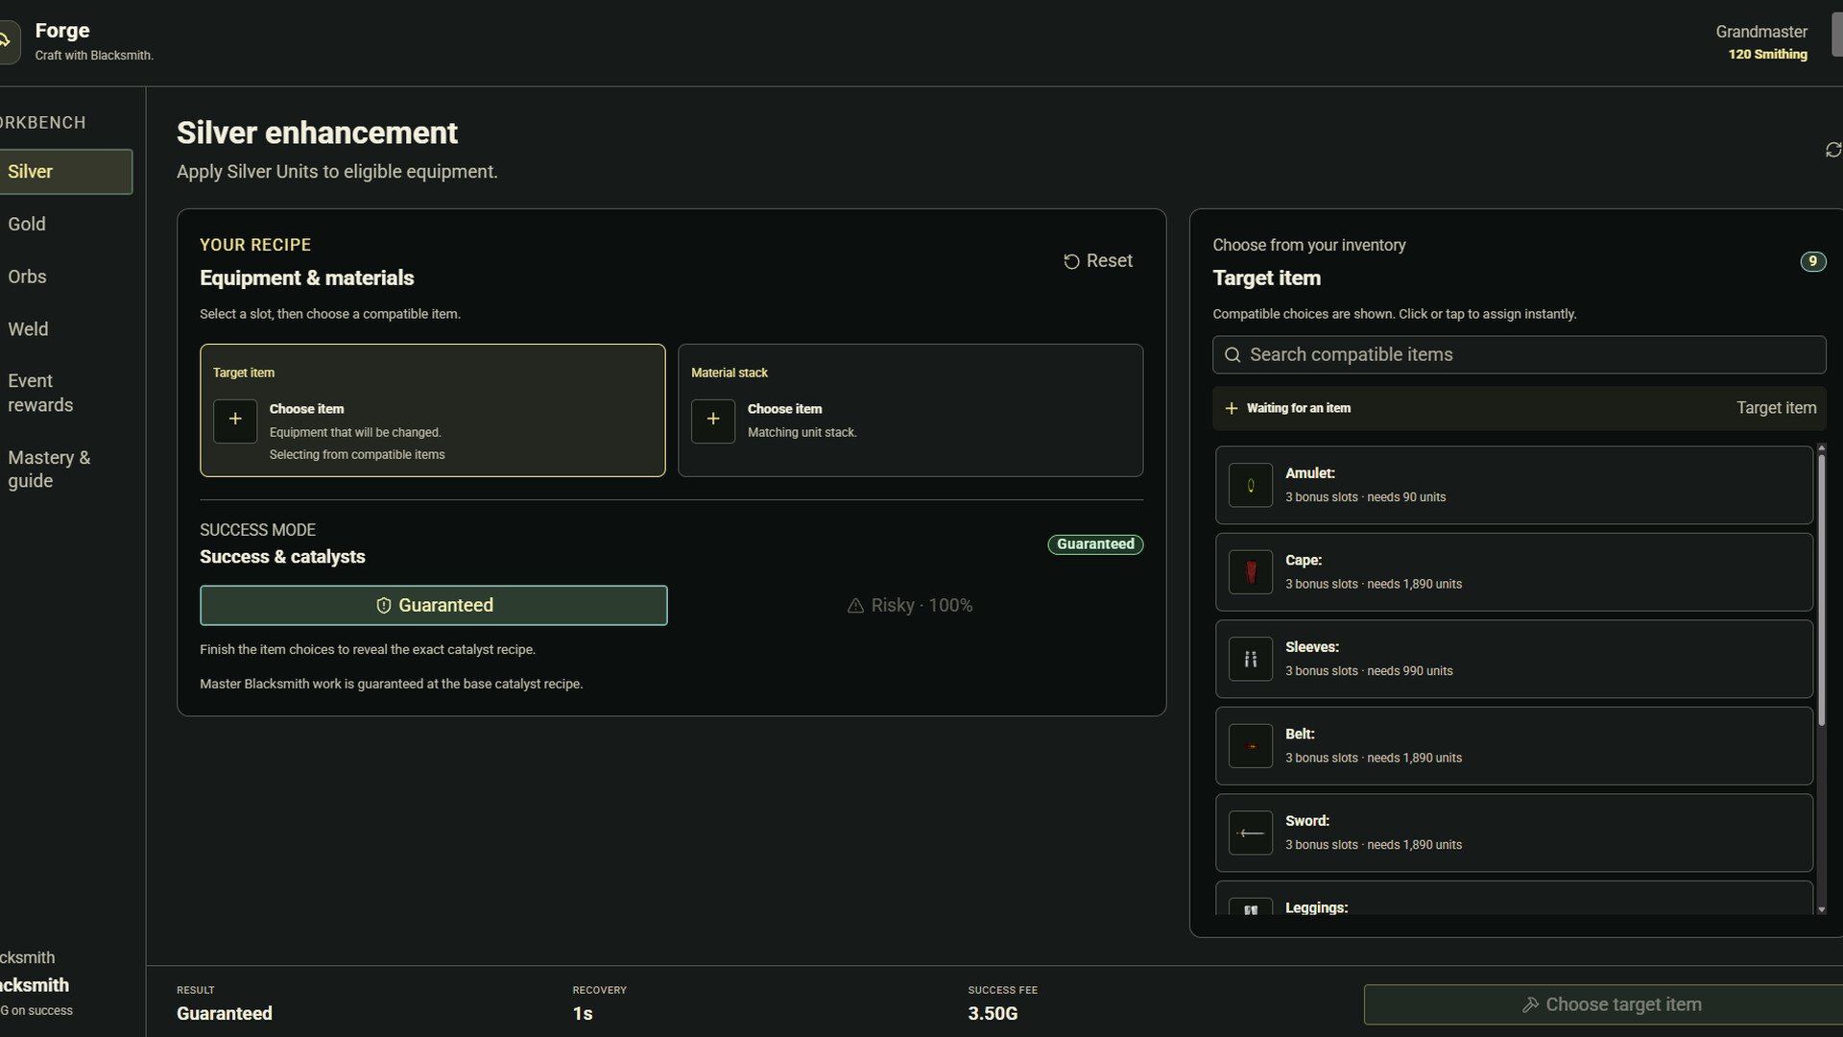
Task: Choose Sword row in inventory
Action: (1514, 832)
